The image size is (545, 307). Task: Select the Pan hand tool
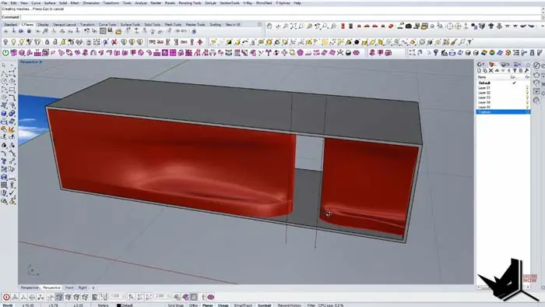[269, 26]
